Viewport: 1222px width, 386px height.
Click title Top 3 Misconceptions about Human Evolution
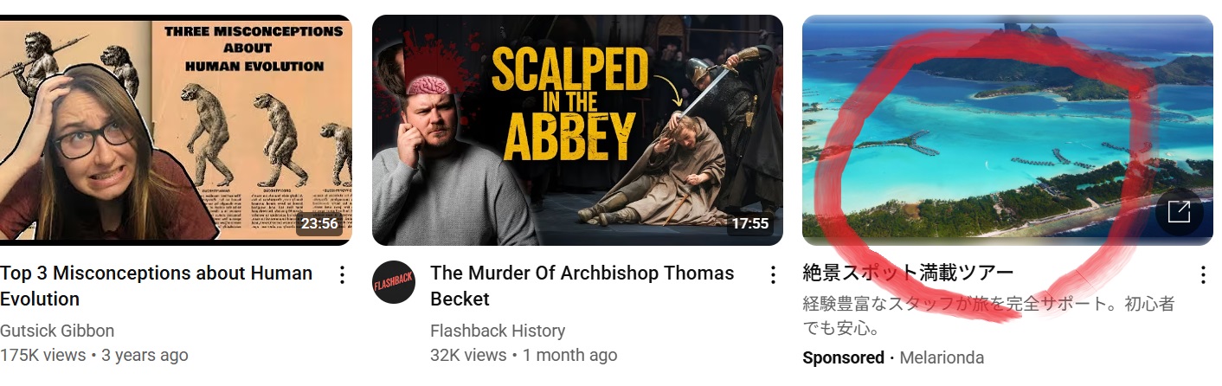click(157, 286)
